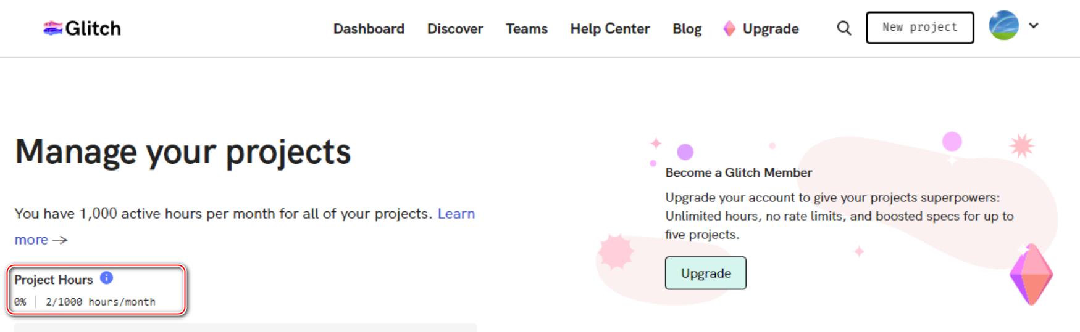This screenshot has height=332, width=1080.
Task: Click the Project Hours info icon
Action: click(x=106, y=278)
